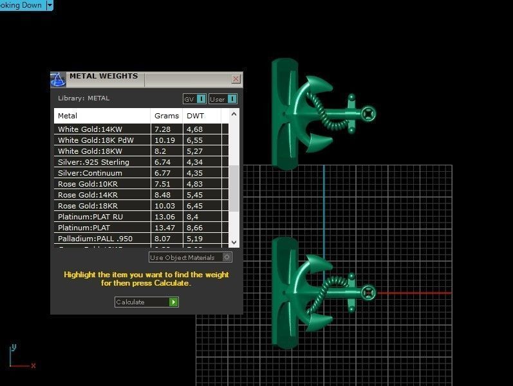This screenshot has width=513, height=386.
Task: Click the metal list scrollbar thumb
Action: coord(234,188)
